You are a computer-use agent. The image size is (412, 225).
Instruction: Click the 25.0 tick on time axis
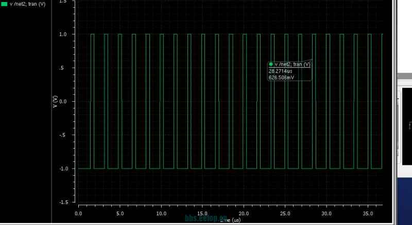click(285, 214)
